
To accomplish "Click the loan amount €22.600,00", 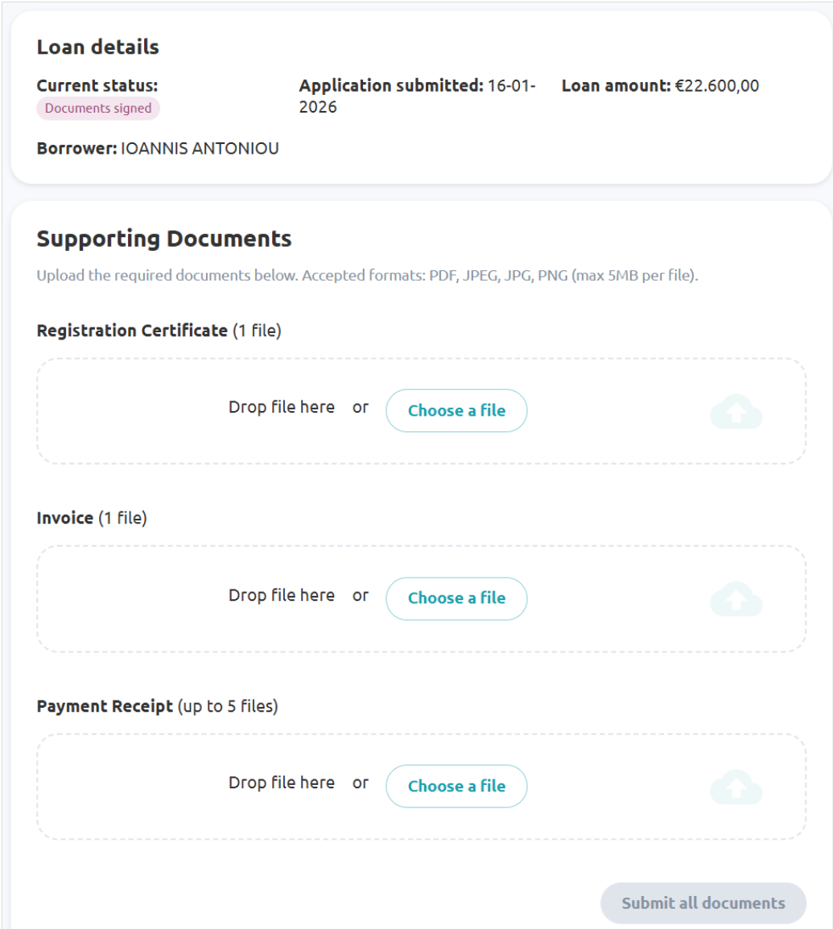I will coord(716,86).
